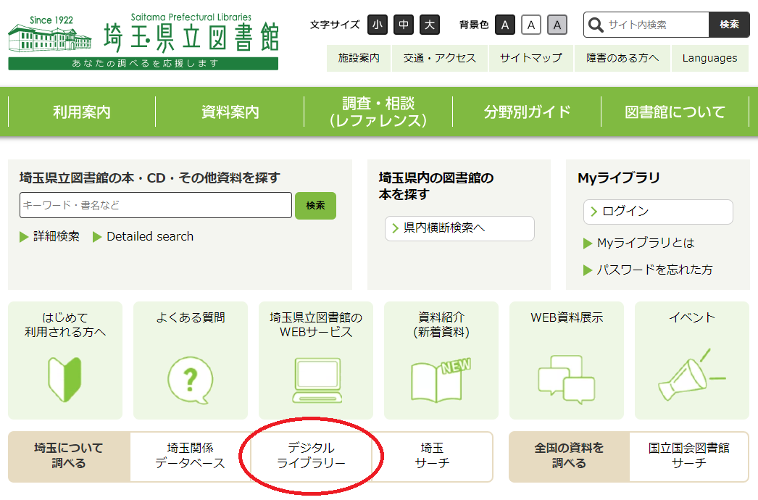The width and height of the screenshot is (758, 500).
Task: Click the green 検索 catalog search button
Action: pos(315,206)
